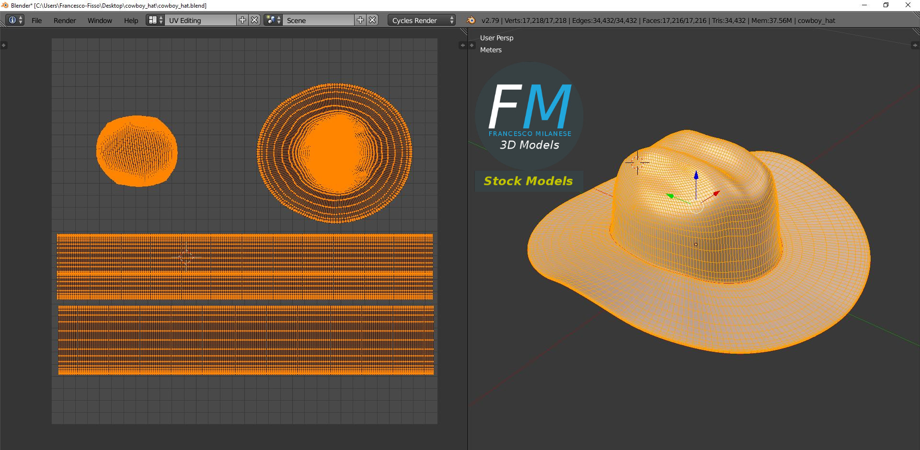The height and width of the screenshot is (450, 920).
Task: Delete the current Scene
Action: (373, 20)
